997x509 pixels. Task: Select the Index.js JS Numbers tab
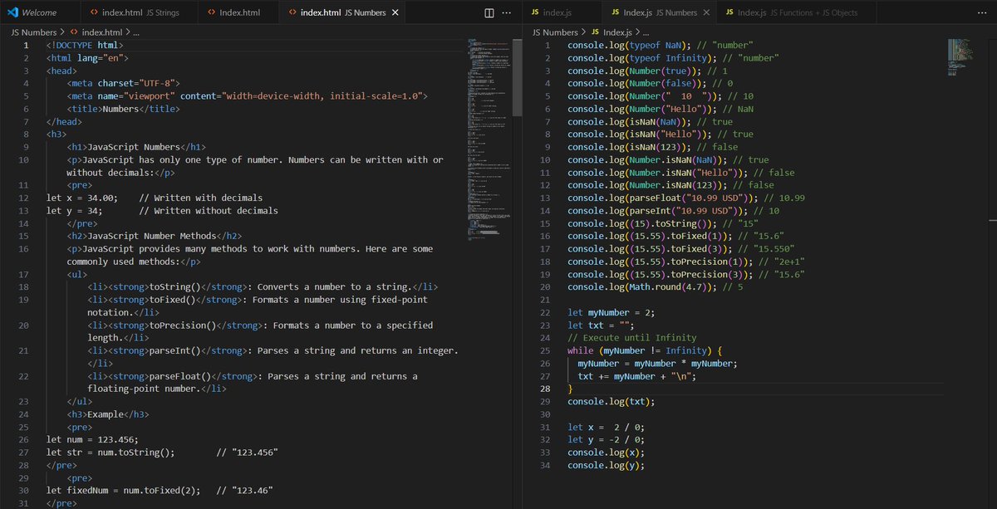(659, 12)
